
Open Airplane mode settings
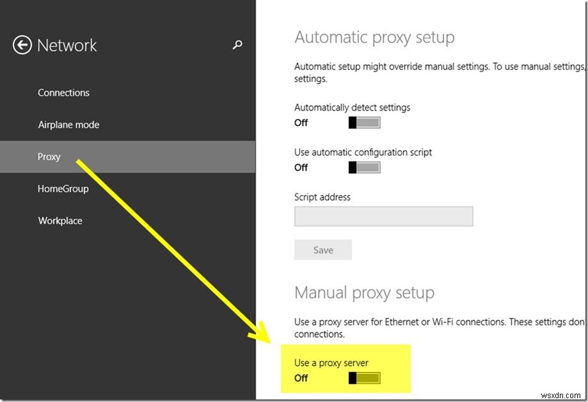[x=68, y=124]
